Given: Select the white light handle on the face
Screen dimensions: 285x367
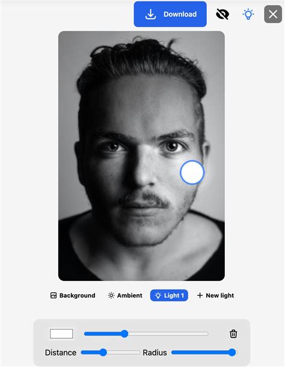Looking at the screenshot, I should [192, 173].
